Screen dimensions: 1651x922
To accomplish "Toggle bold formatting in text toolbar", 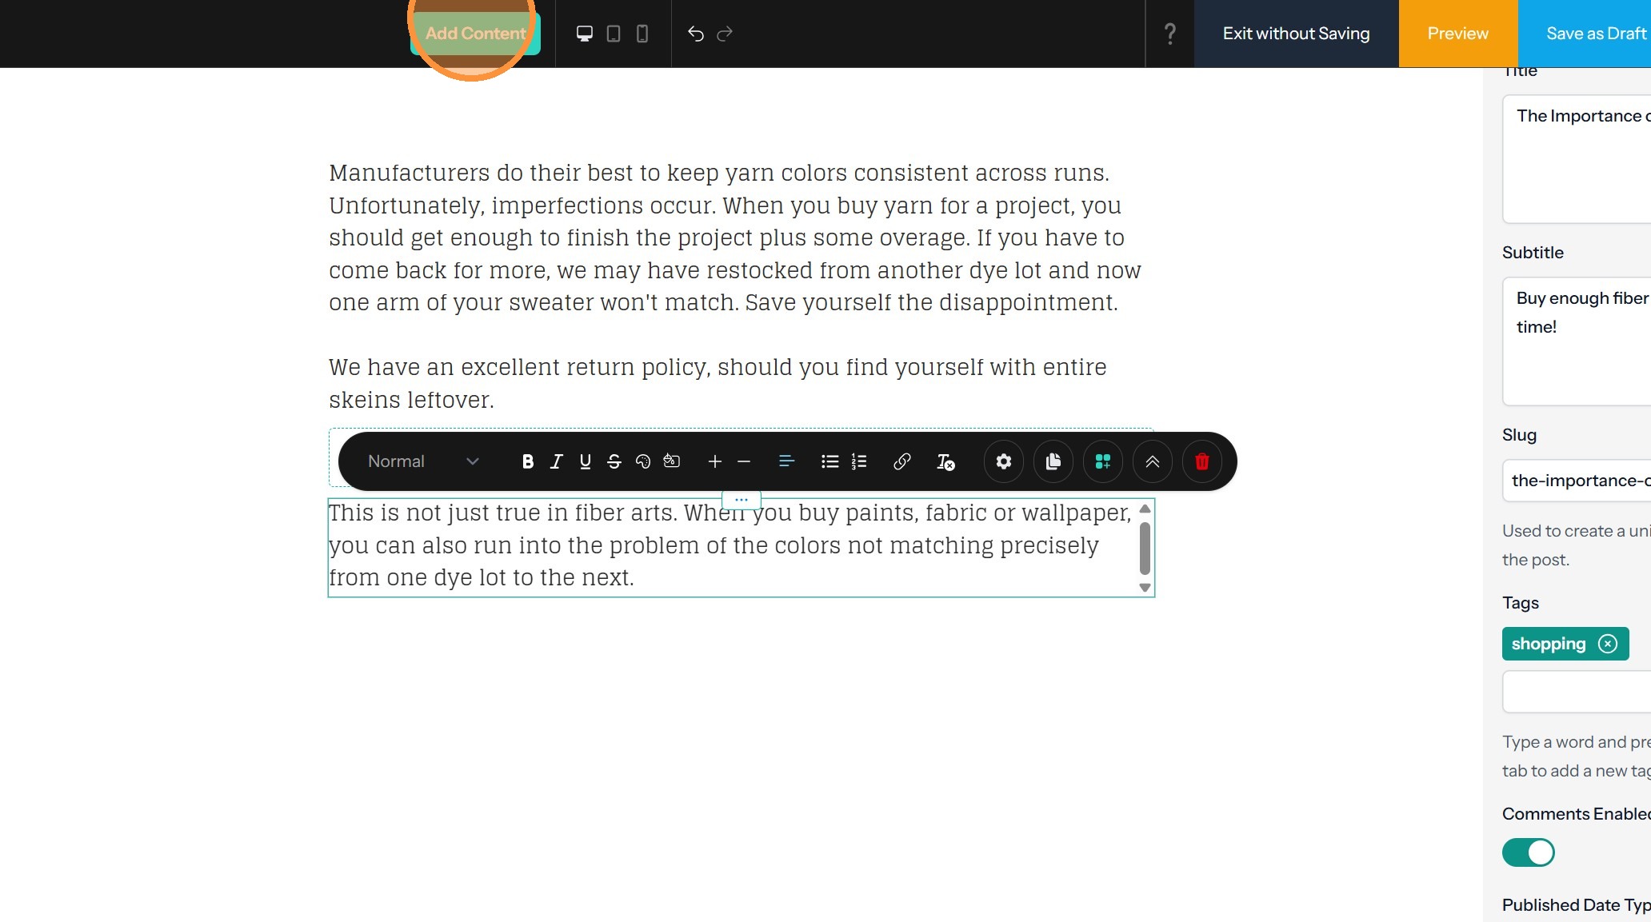I will tap(527, 461).
